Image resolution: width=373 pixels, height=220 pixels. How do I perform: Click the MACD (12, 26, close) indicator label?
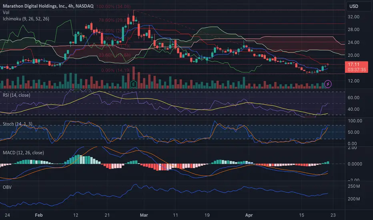pyautogui.click(x=23, y=153)
